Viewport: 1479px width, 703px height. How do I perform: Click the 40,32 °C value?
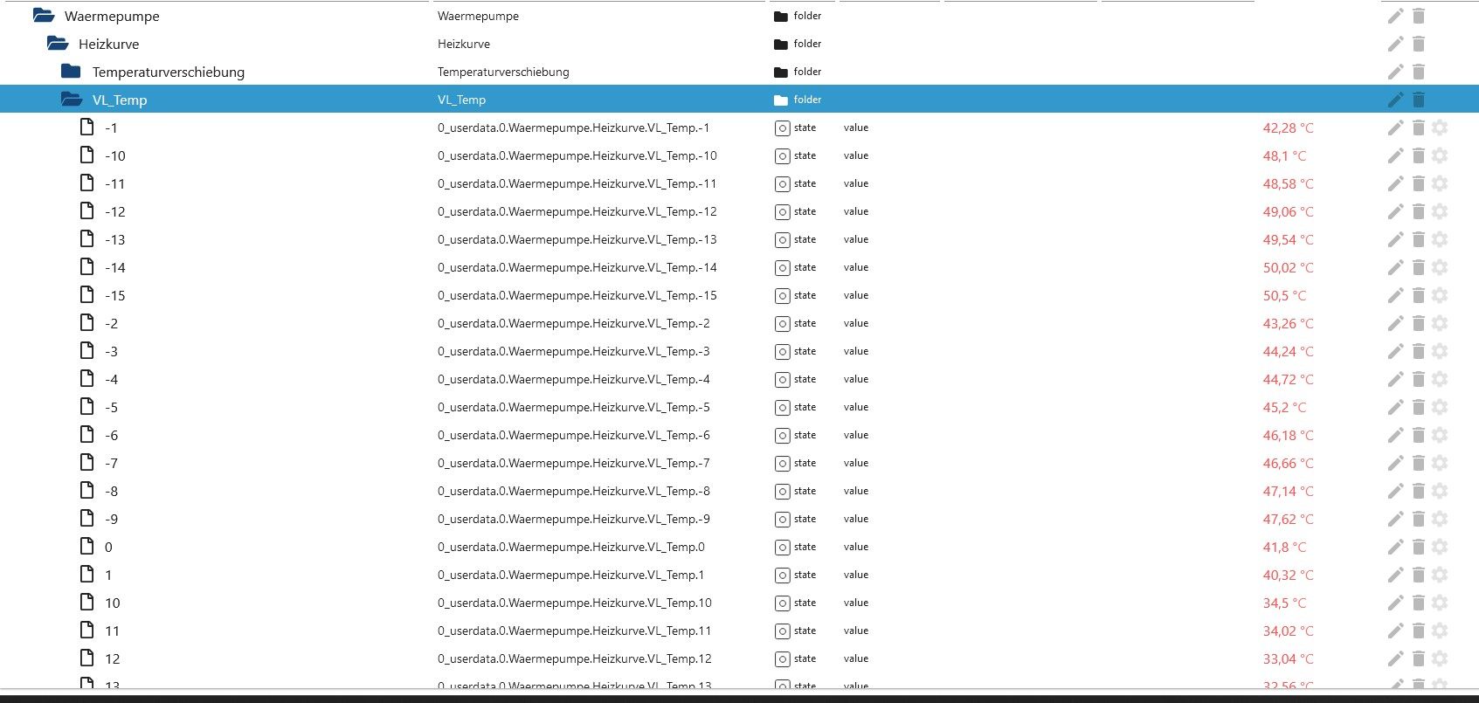(1288, 575)
